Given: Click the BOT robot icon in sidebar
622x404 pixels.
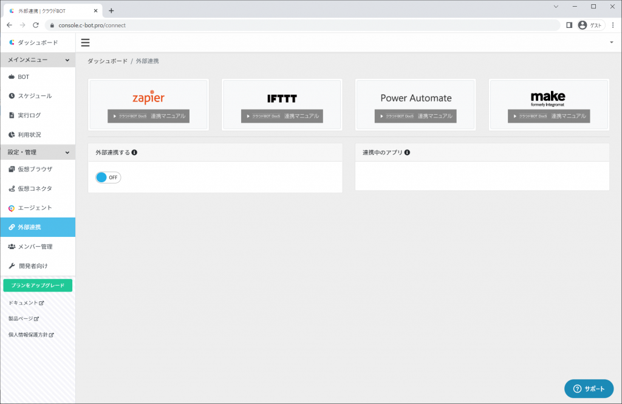Looking at the screenshot, I should click(x=12, y=77).
